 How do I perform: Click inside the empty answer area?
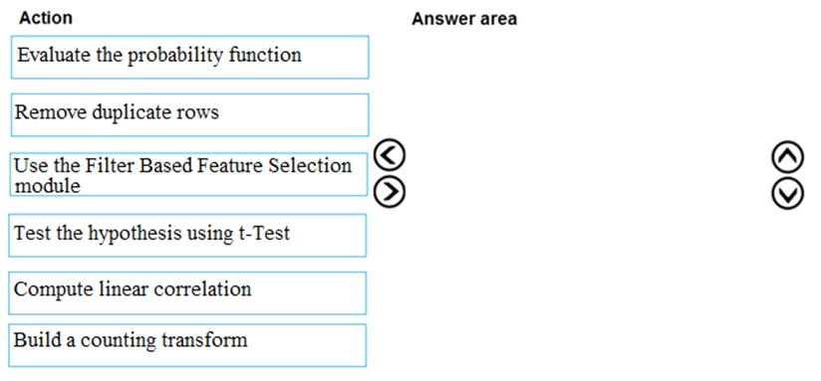tap(587, 199)
